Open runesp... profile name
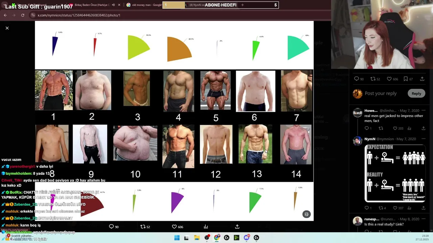Screen dimensions: 433x243 [x=372, y=219]
